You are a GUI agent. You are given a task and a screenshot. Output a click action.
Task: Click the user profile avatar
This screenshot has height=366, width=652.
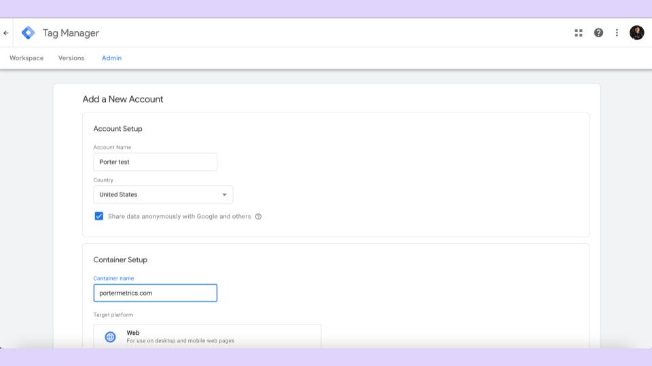(636, 33)
